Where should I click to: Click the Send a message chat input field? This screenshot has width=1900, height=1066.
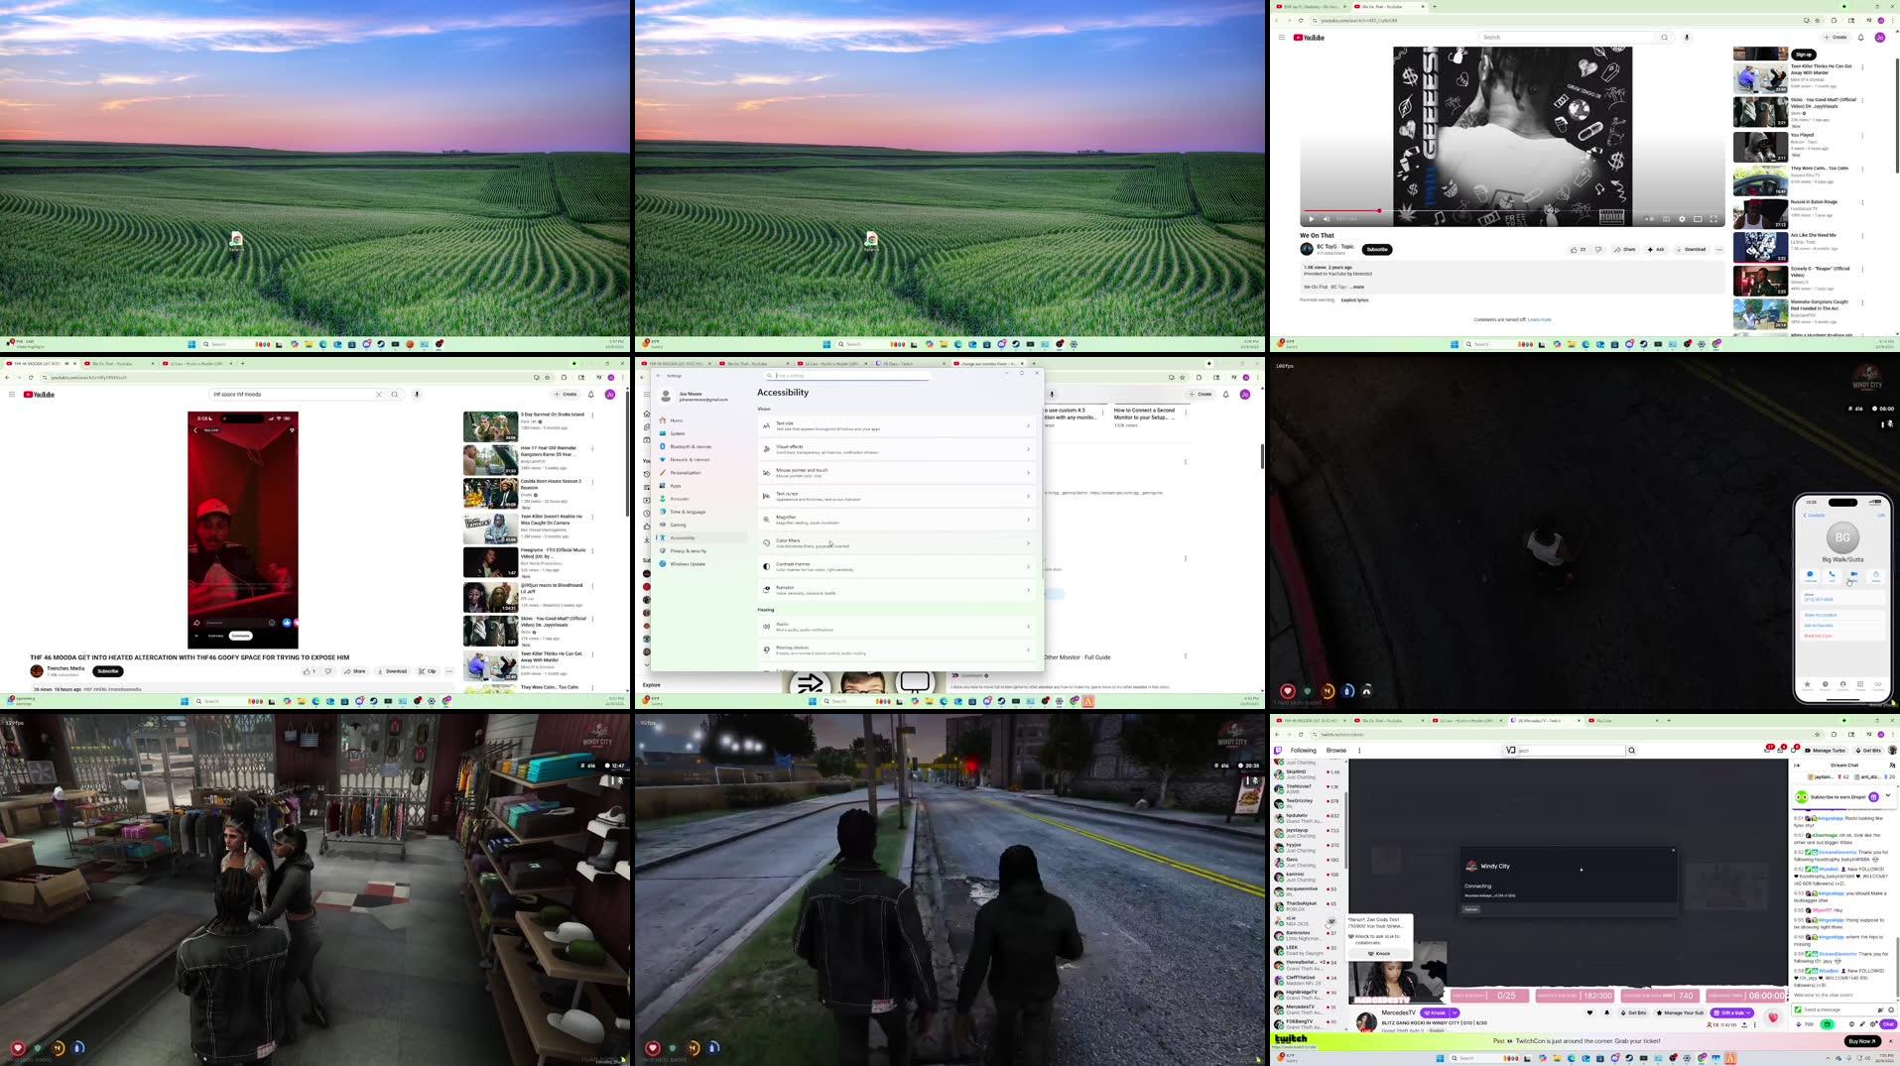[1836, 1008]
